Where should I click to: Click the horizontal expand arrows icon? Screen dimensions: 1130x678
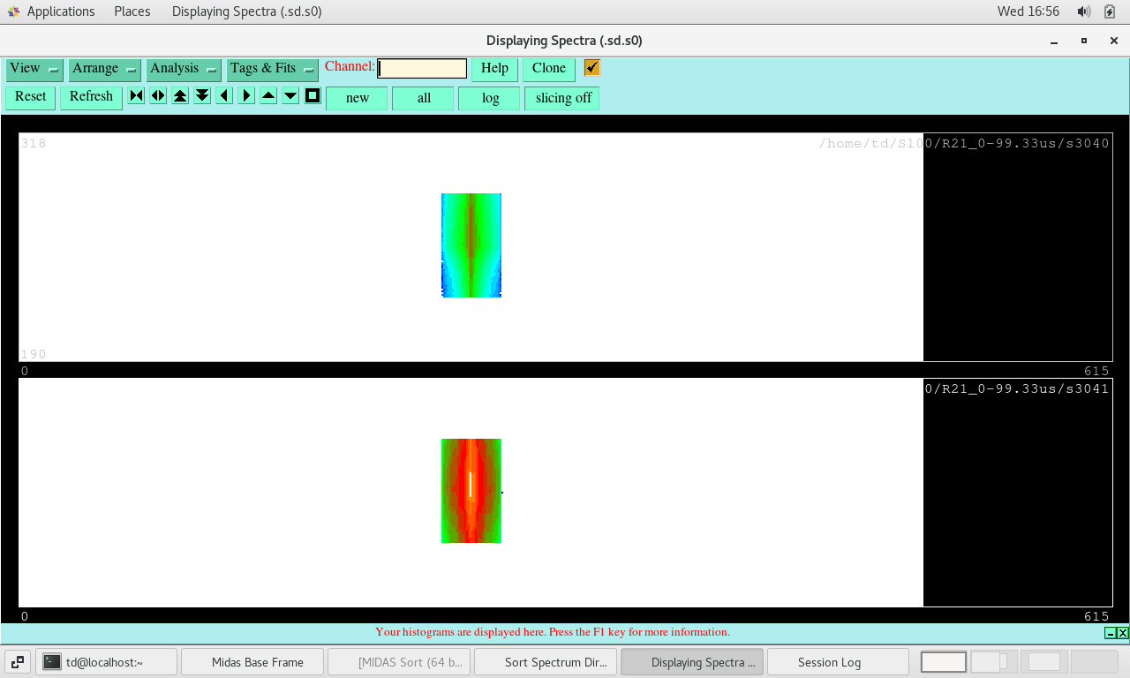[x=158, y=95]
